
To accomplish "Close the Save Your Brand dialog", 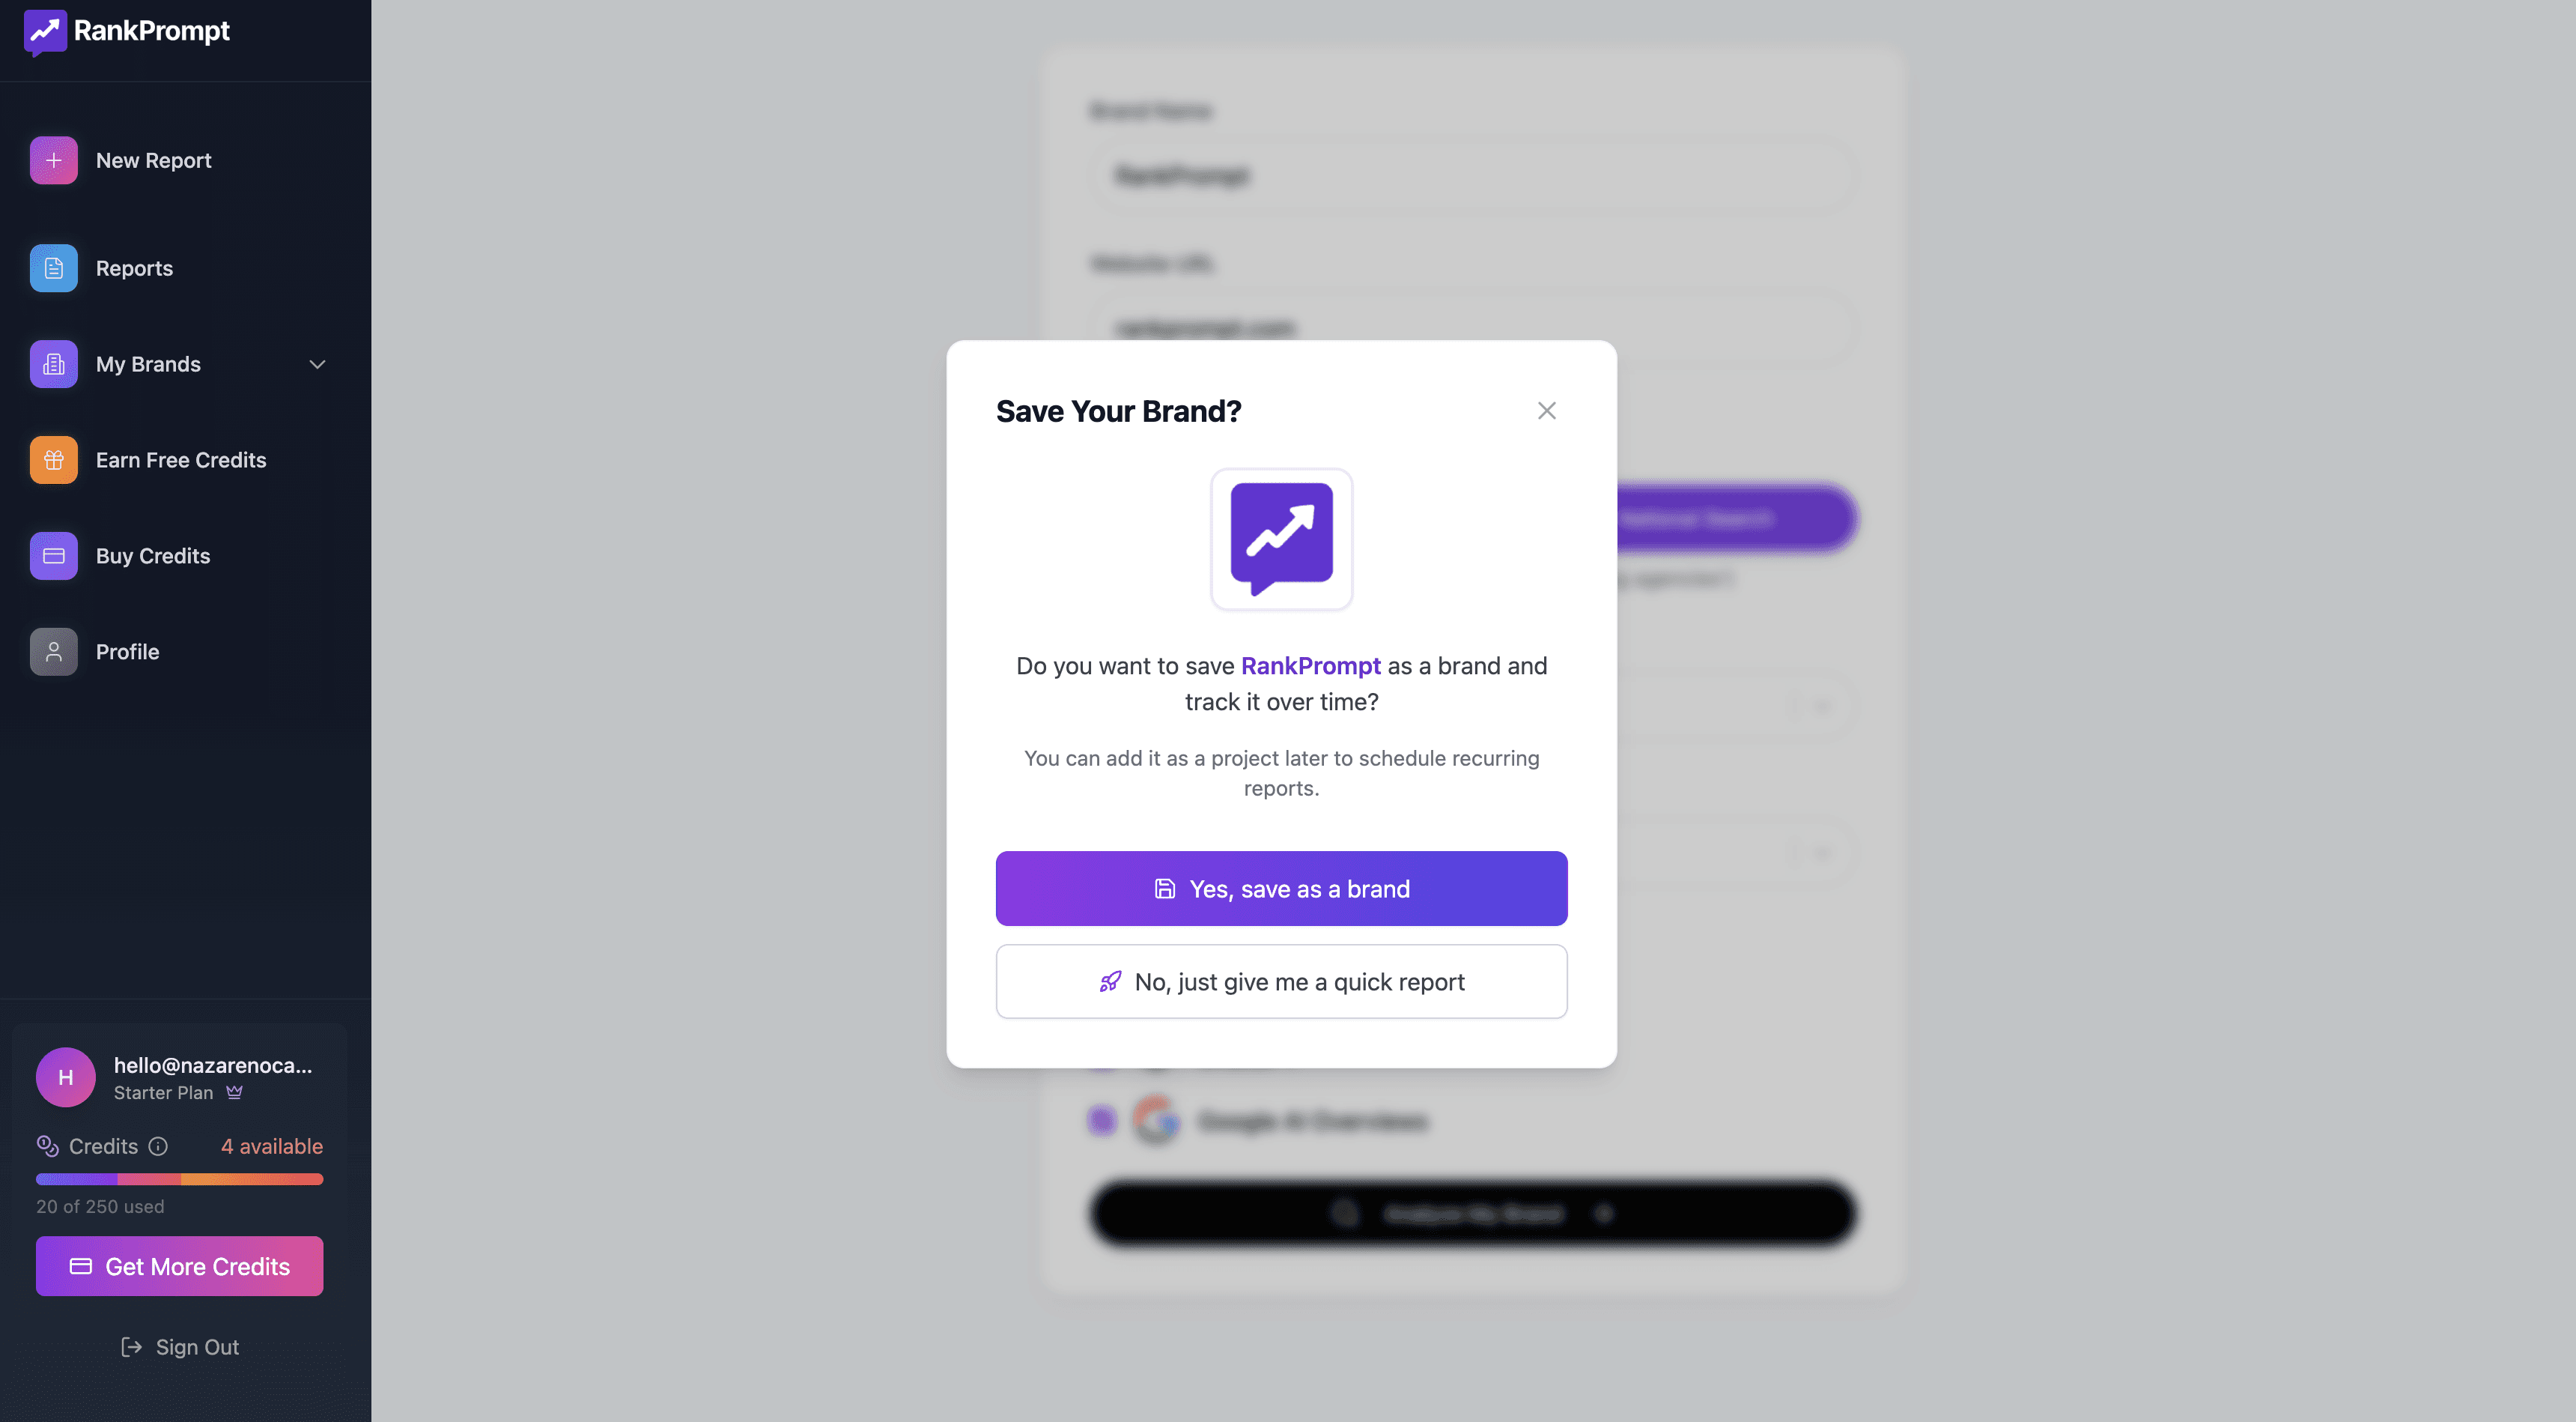I will pos(1546,411).
